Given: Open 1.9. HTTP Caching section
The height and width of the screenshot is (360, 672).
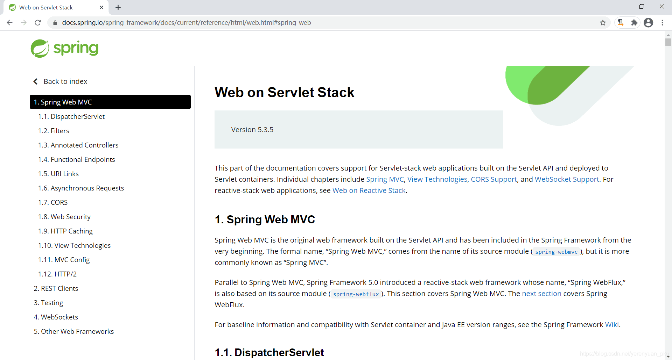Looking at the screenshot, I should (x=65, y=231).
